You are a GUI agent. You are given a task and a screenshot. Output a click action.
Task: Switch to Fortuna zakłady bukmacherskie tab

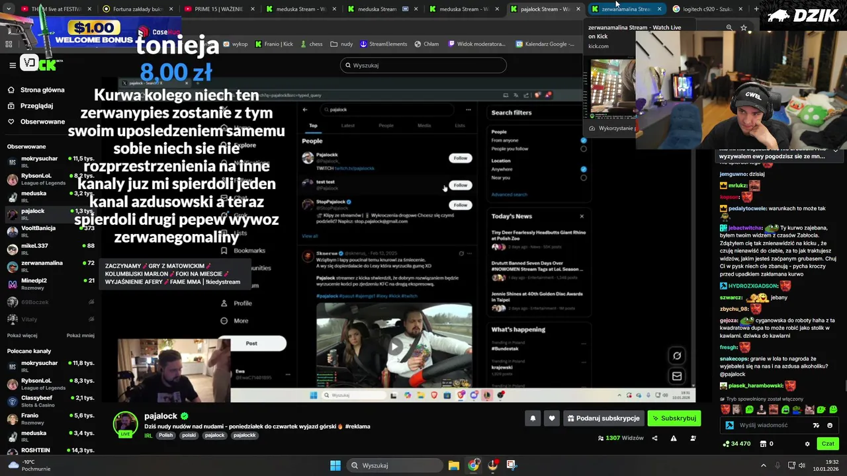[138, 9]
